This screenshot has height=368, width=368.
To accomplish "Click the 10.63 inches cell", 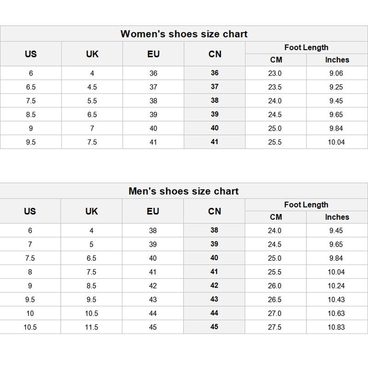I will tap(336, 313).
